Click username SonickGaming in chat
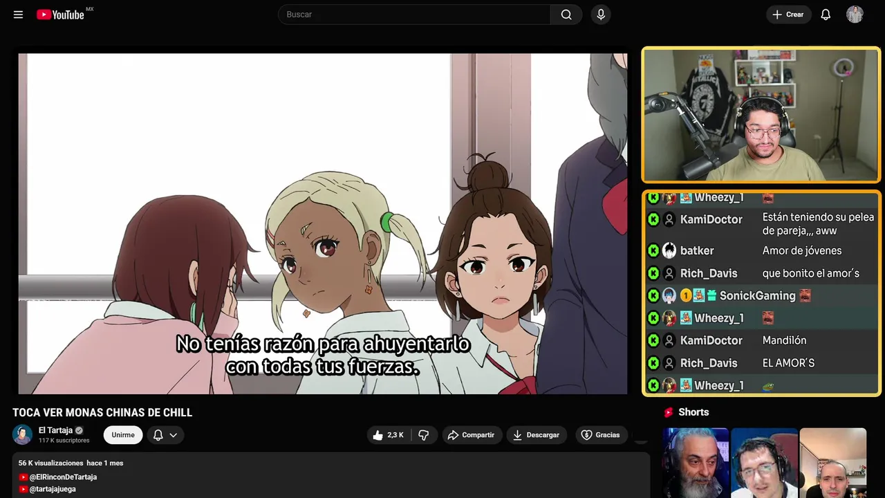This screenshot has width=885, height=498. (757, 296)
